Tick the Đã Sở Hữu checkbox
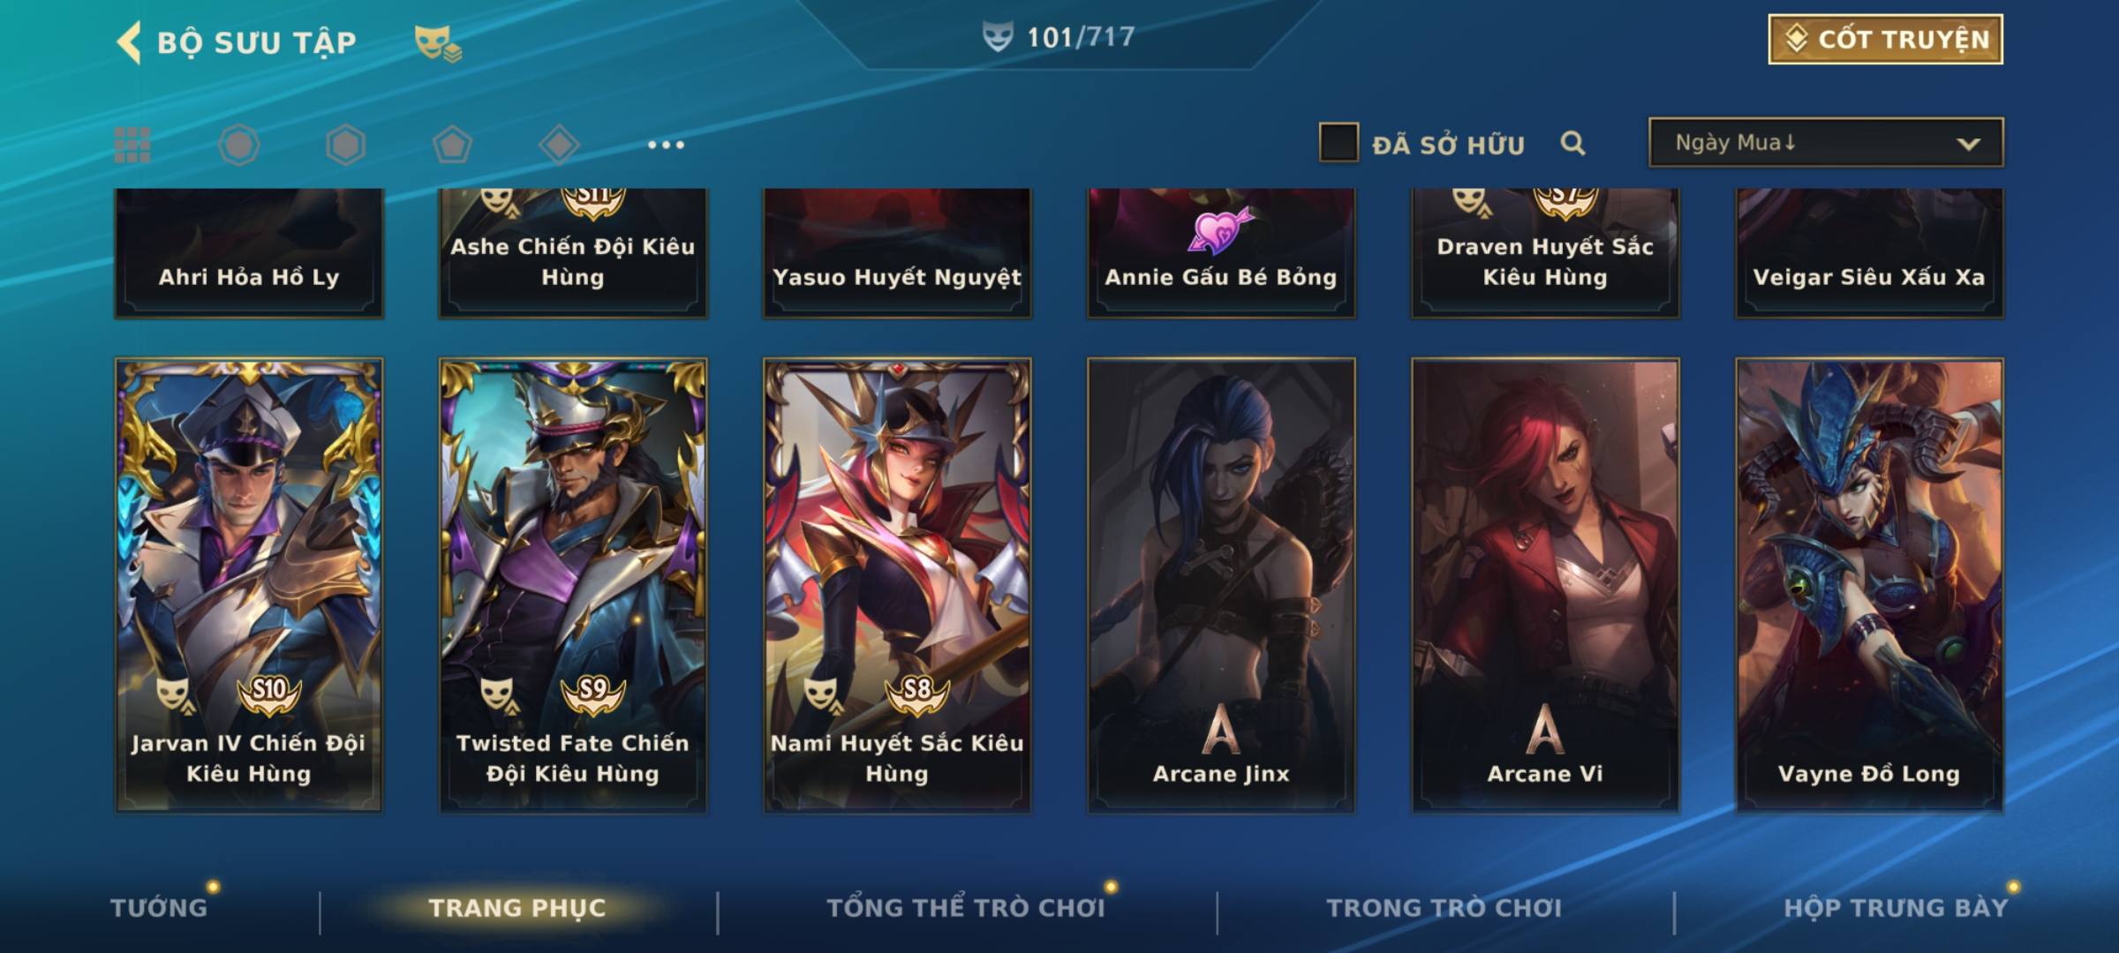Viewport: 2119px width, 953px height. point(1339,142)
